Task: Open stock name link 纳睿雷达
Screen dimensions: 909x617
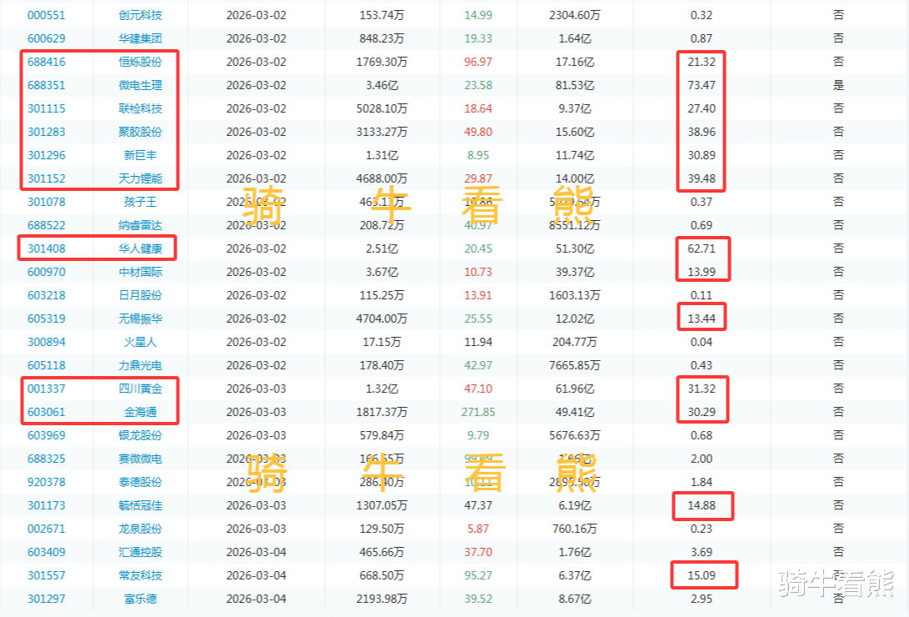Action: click(140, 225)
